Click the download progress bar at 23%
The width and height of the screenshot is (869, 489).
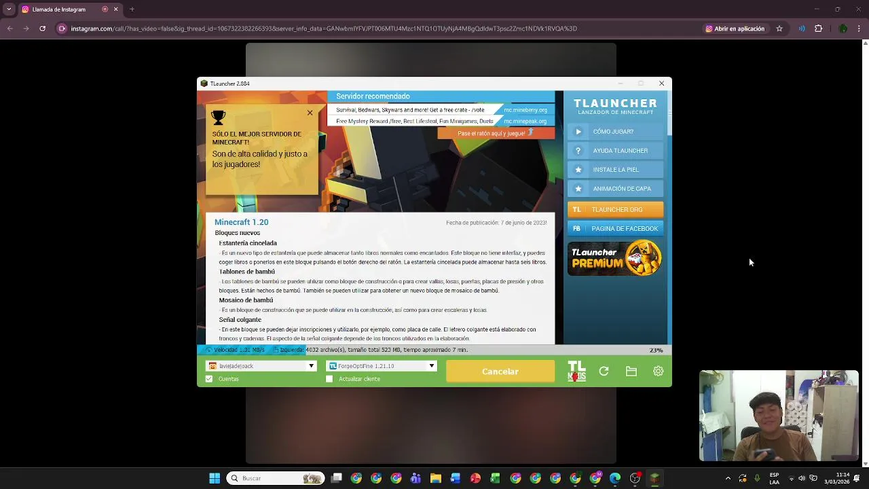[434, 350]
